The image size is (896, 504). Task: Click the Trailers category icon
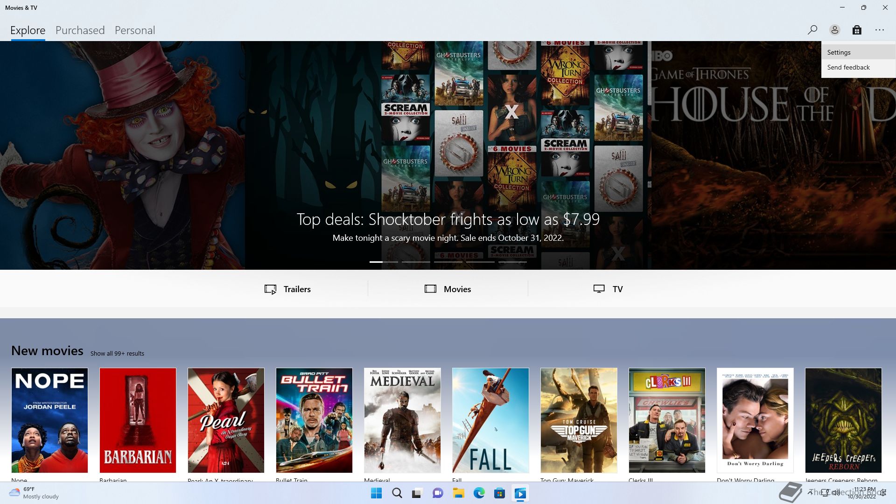coord(270,289)
